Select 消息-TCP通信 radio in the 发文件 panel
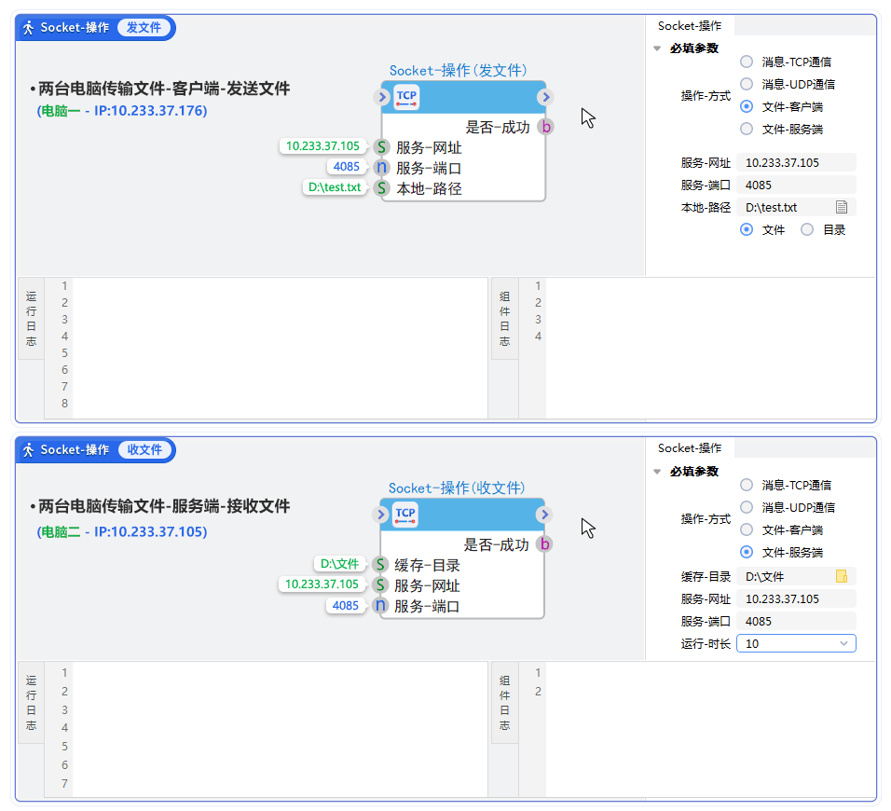The image size is (891, 811). point(747,62)
